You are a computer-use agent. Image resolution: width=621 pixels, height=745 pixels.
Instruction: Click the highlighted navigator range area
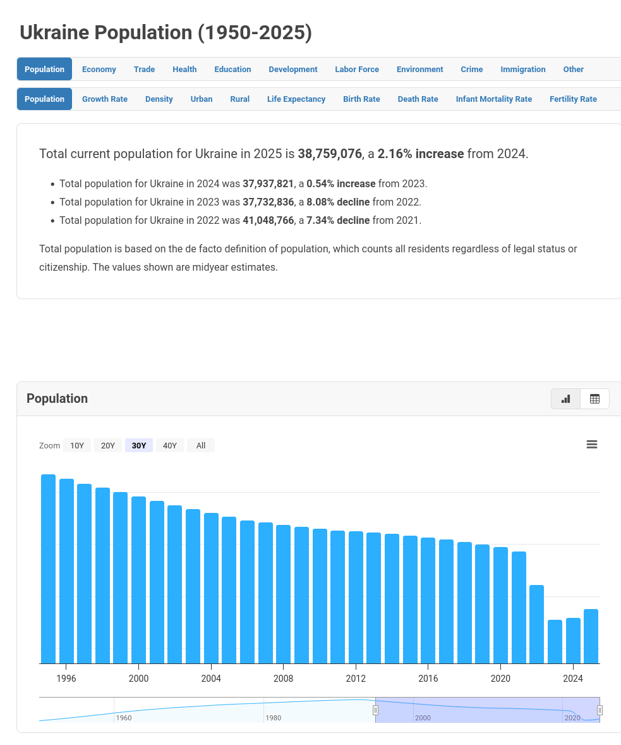[488, 710]
